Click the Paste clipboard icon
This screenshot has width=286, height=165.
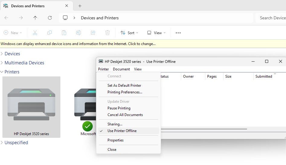[64, 33]
